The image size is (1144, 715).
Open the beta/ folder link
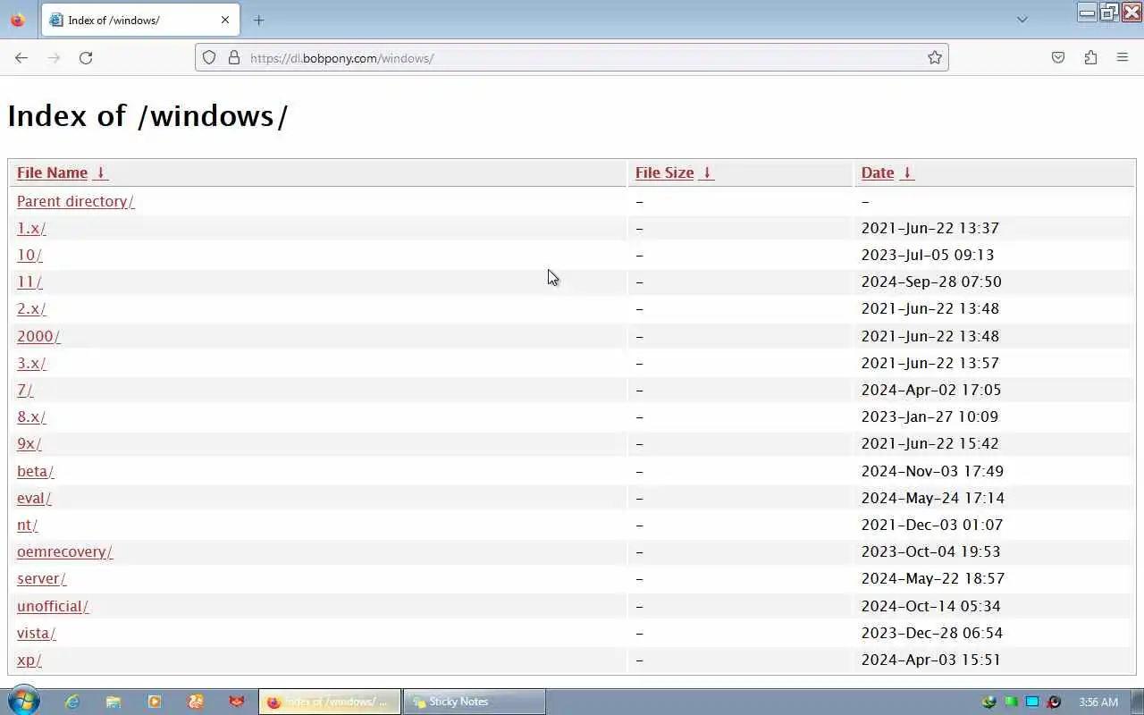[36, 471]
